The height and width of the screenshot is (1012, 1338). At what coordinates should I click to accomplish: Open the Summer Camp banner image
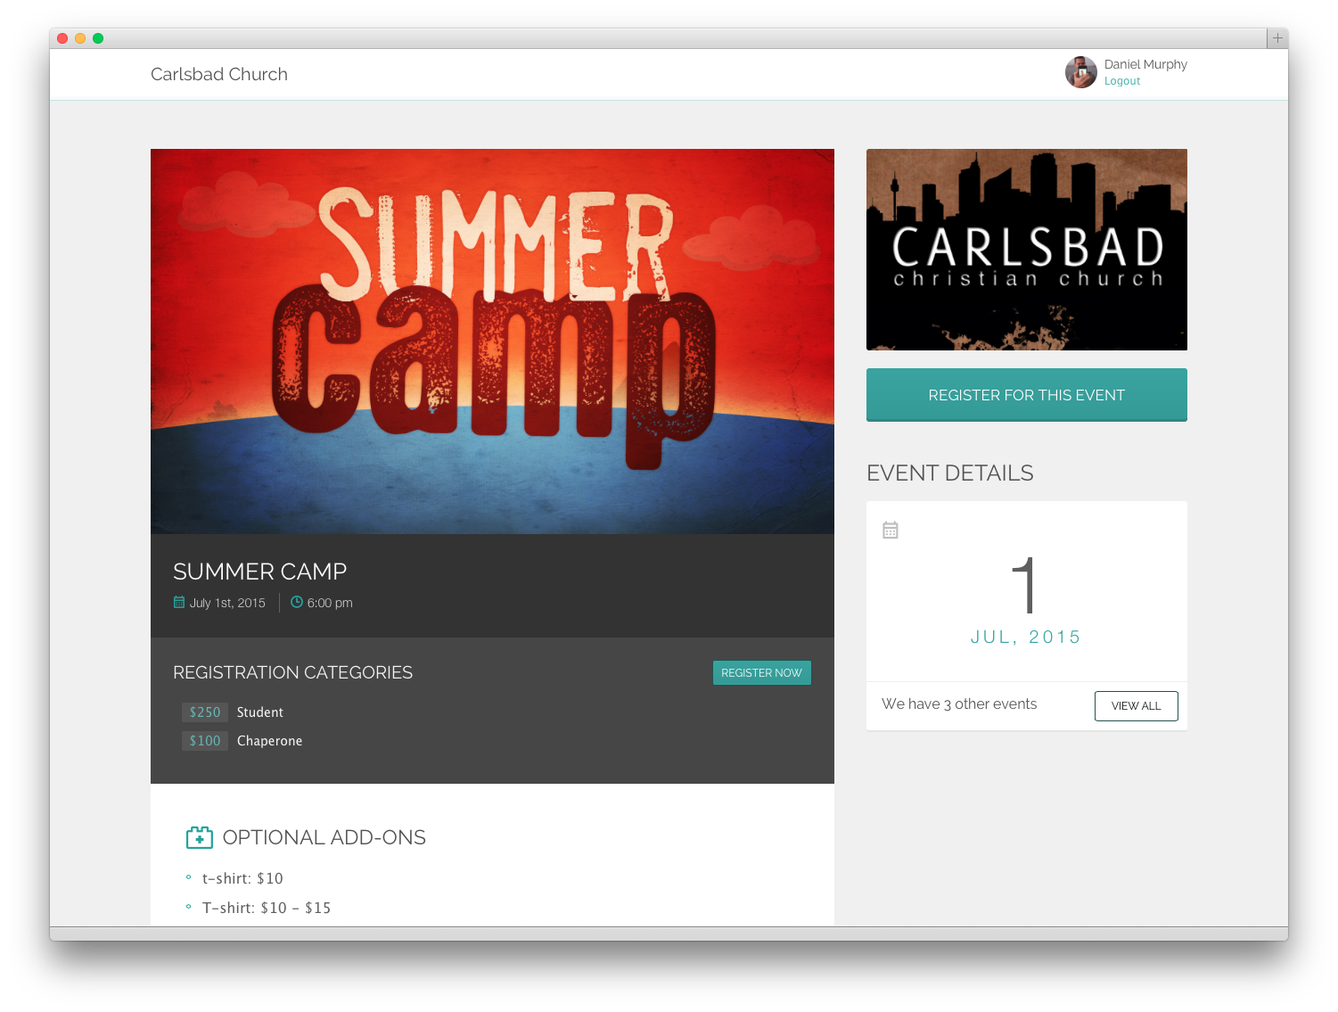(492, 341)
